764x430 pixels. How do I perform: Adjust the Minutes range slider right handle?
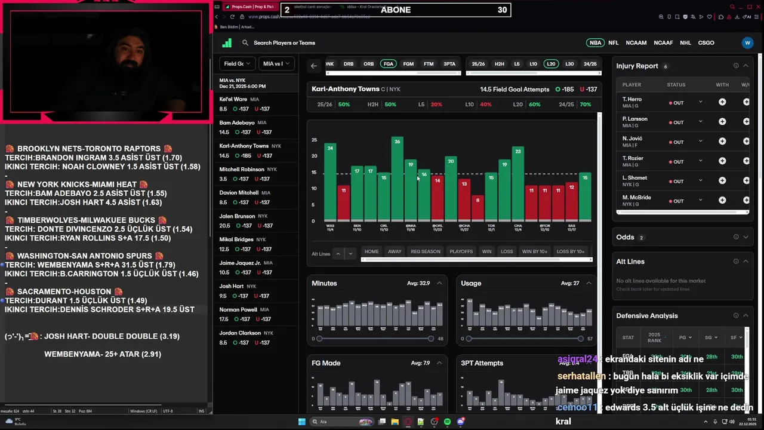(x=431, y=339)
